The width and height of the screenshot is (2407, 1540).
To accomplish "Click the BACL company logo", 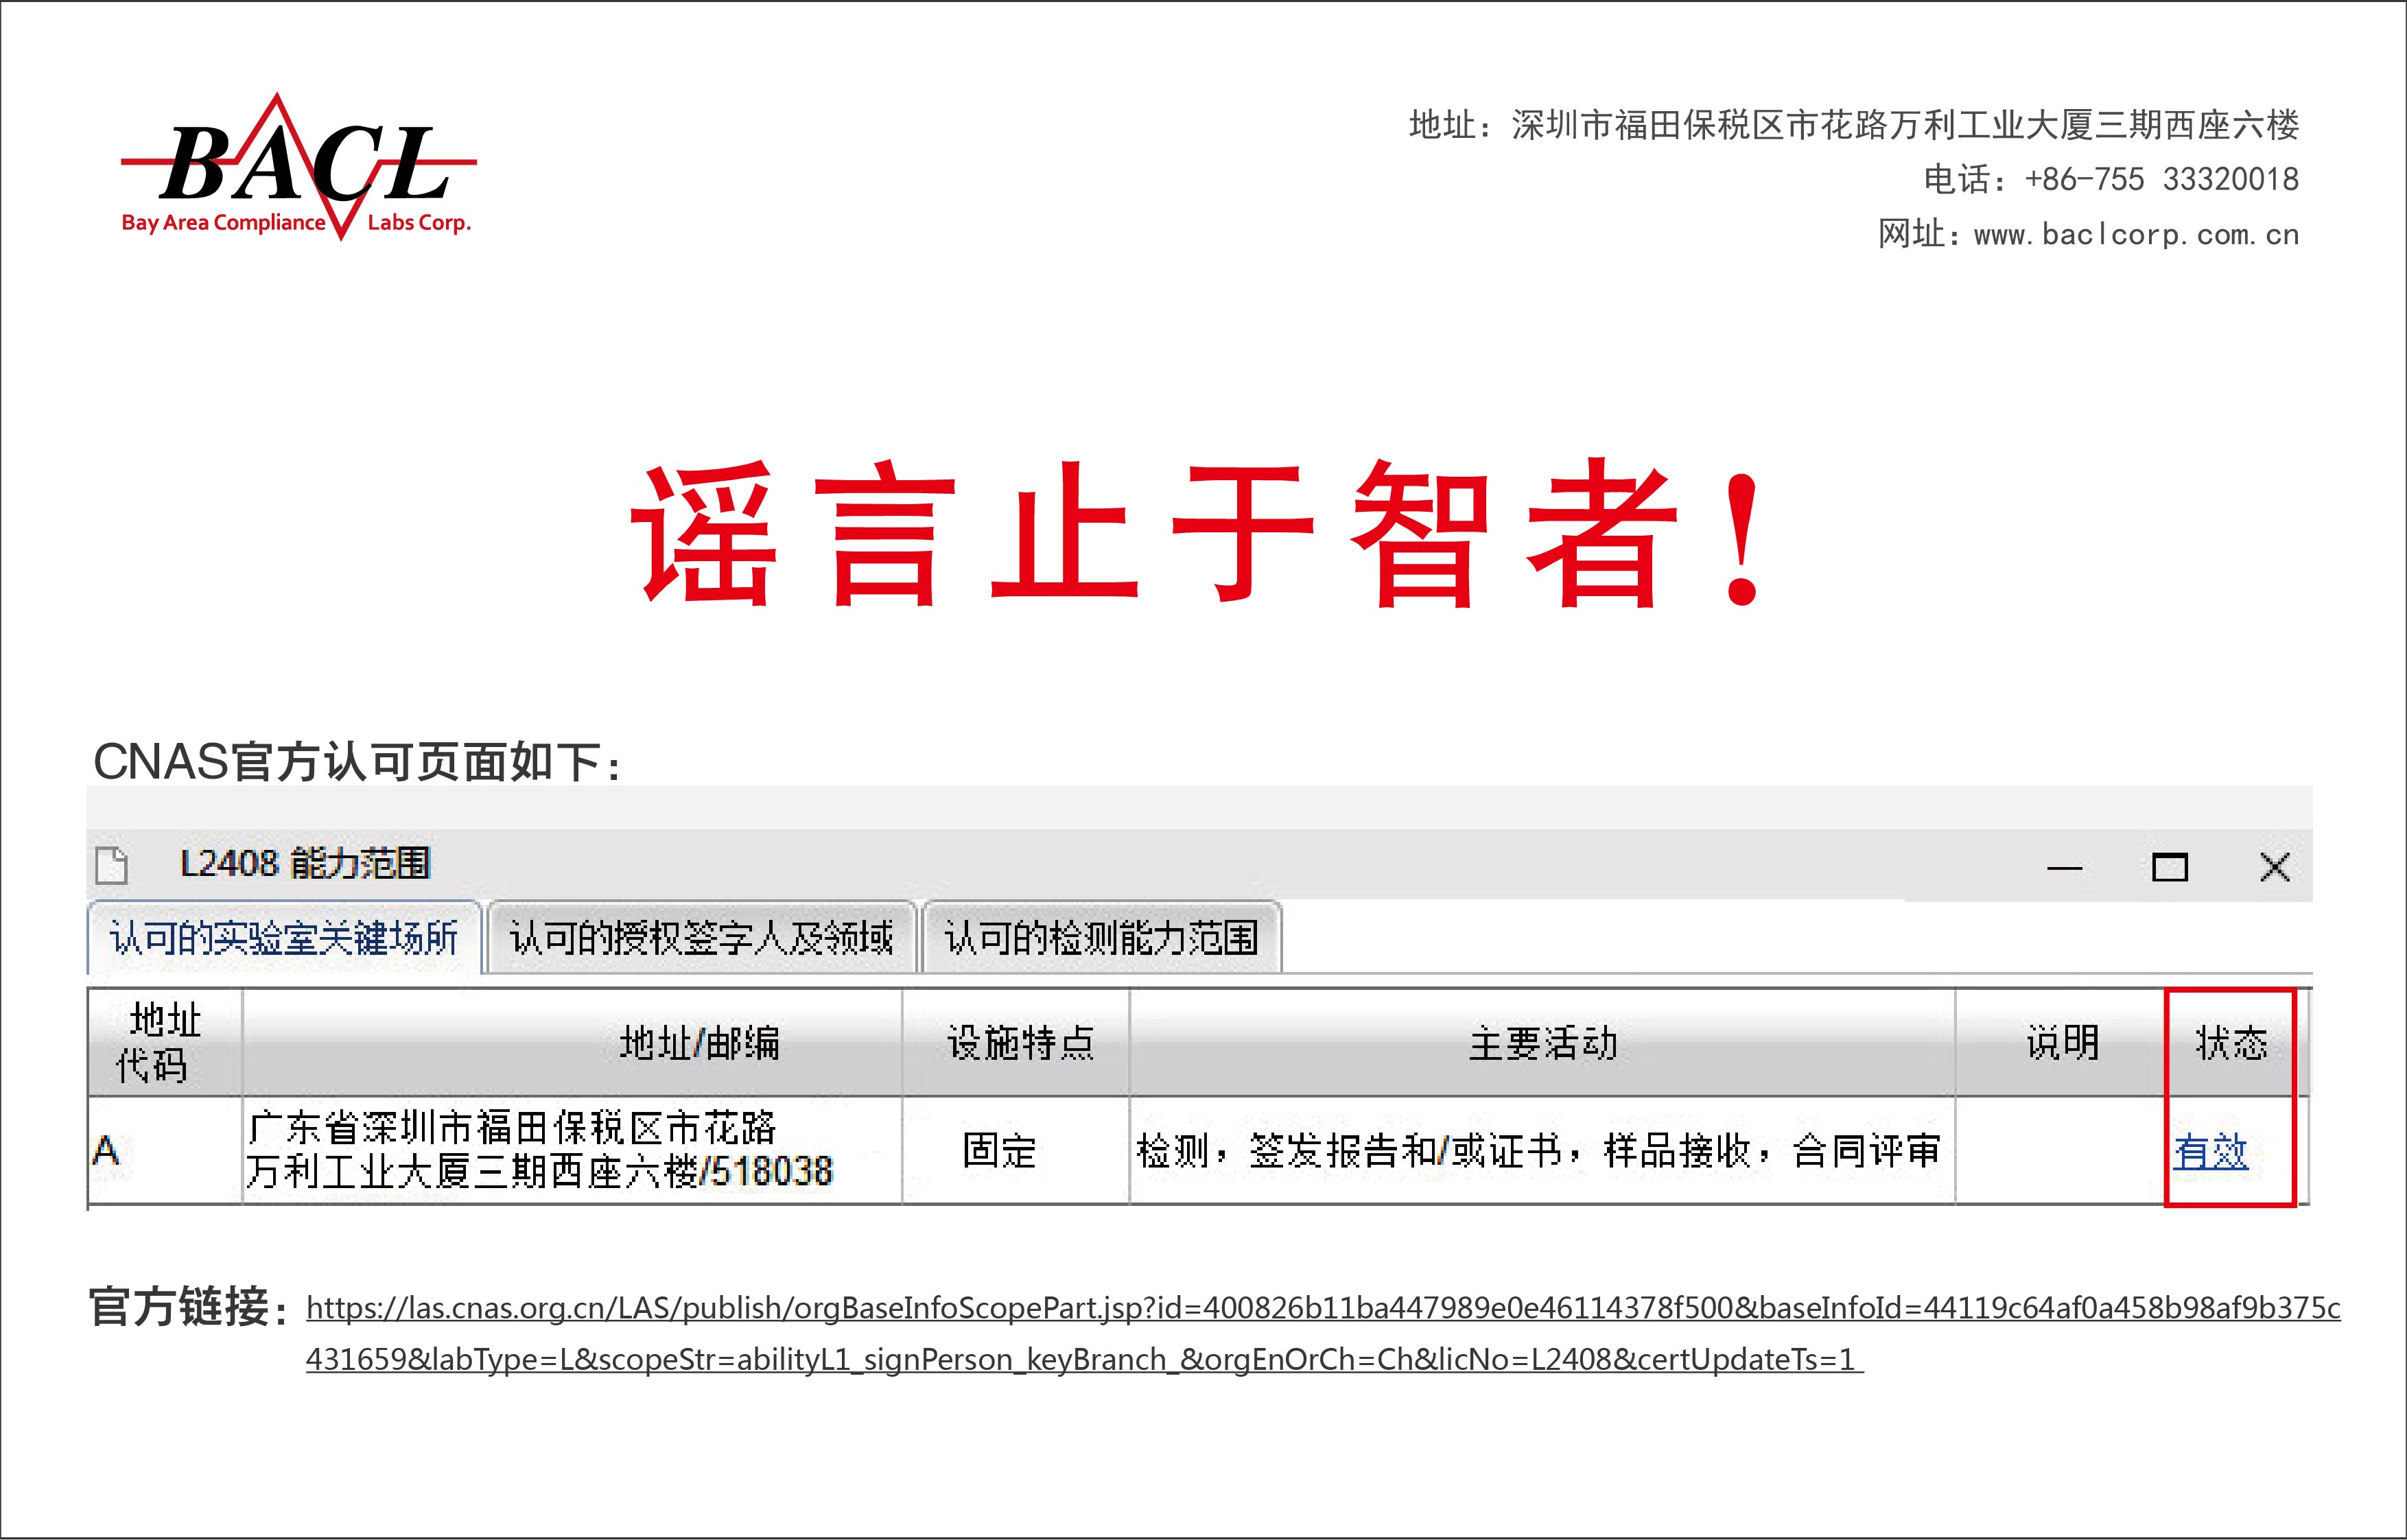I will coord(298,167).
